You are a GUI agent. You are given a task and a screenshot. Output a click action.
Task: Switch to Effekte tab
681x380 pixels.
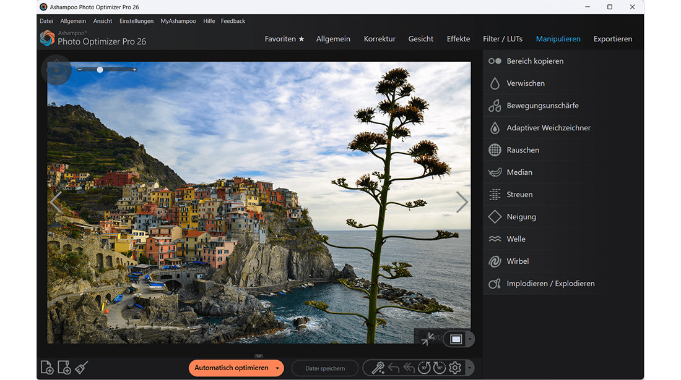458,39
